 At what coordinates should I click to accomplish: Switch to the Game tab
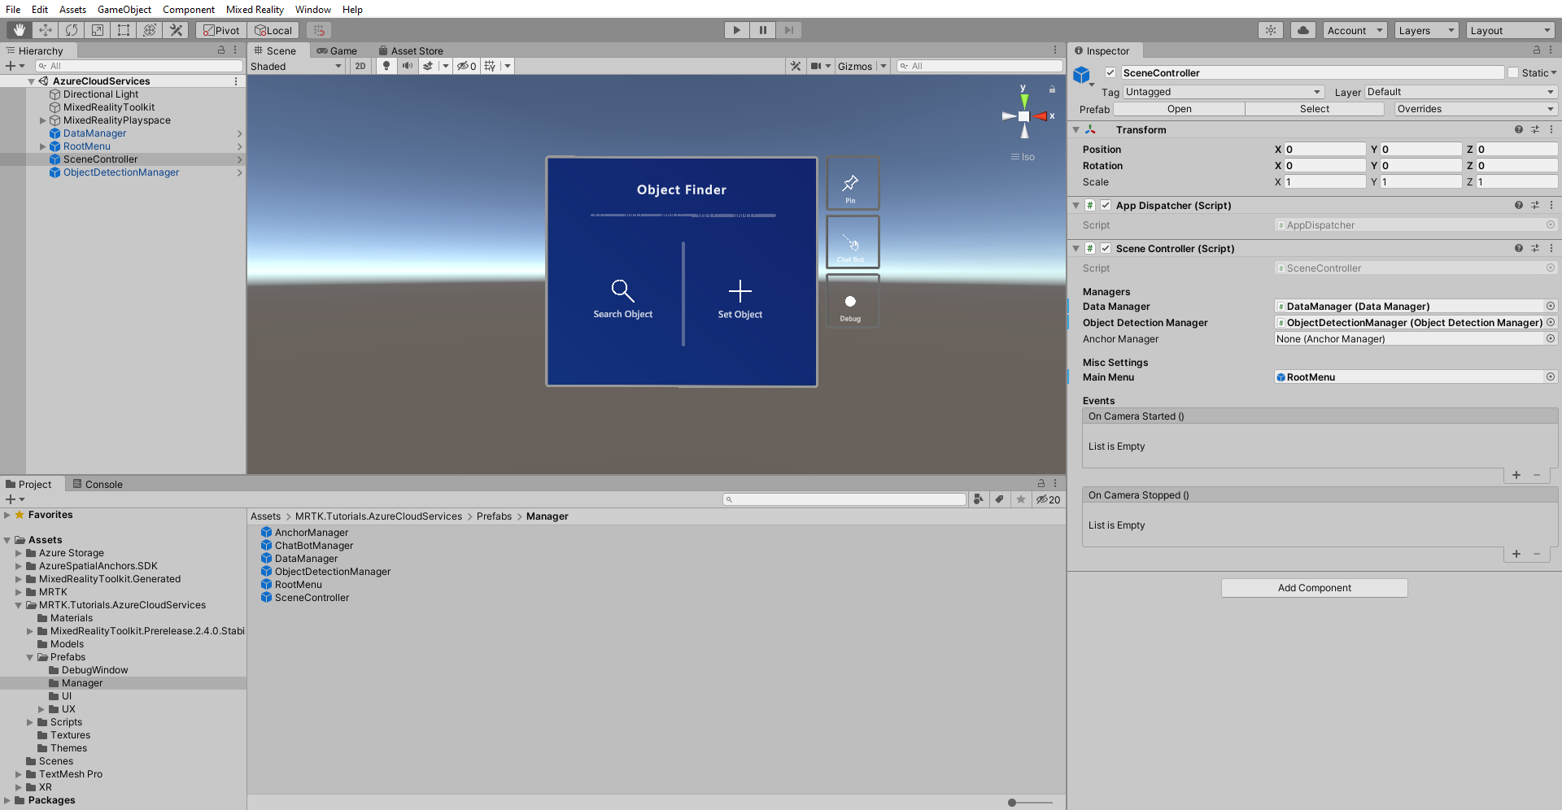[x=338, y=50]
